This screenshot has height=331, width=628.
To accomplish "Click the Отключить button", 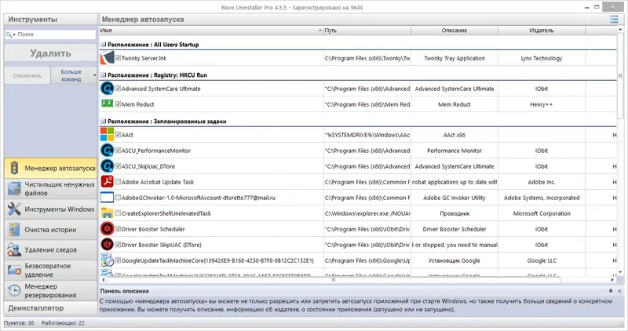I will coord(27,75).
